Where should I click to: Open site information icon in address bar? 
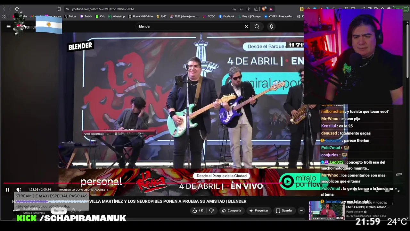coord(67,9)
